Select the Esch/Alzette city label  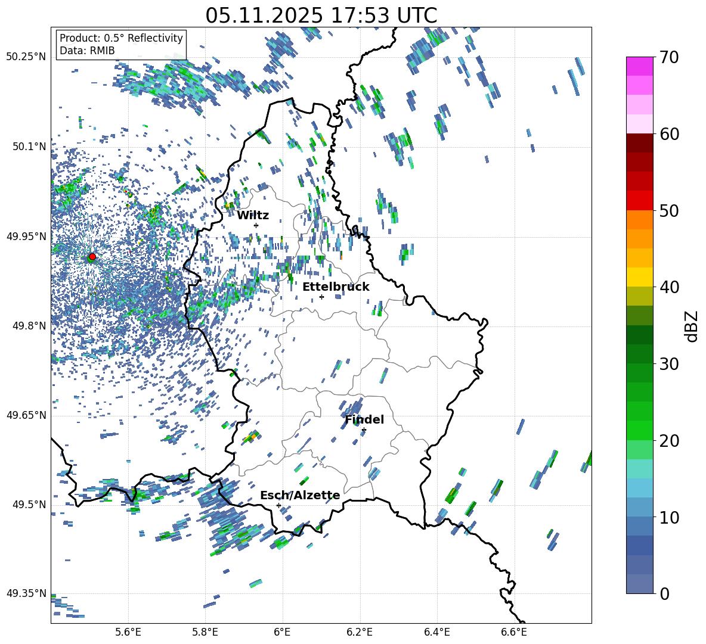[x=300, y=495]
